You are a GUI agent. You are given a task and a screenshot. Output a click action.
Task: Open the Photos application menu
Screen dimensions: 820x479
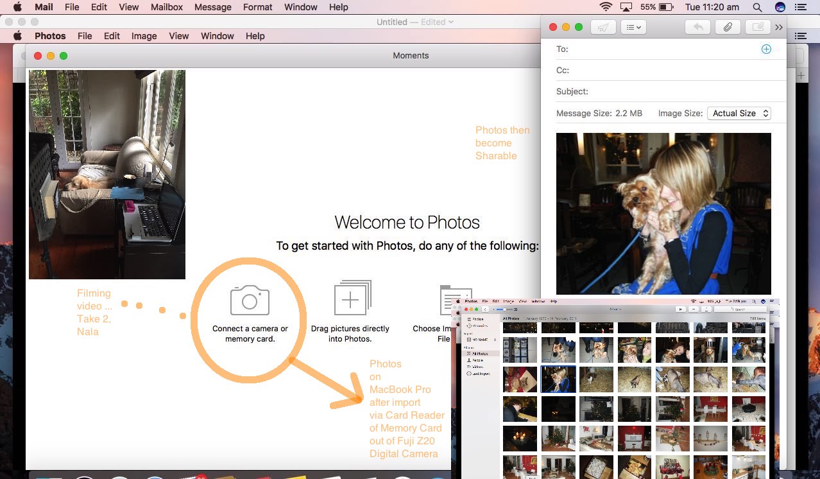(x=50, y=36)
